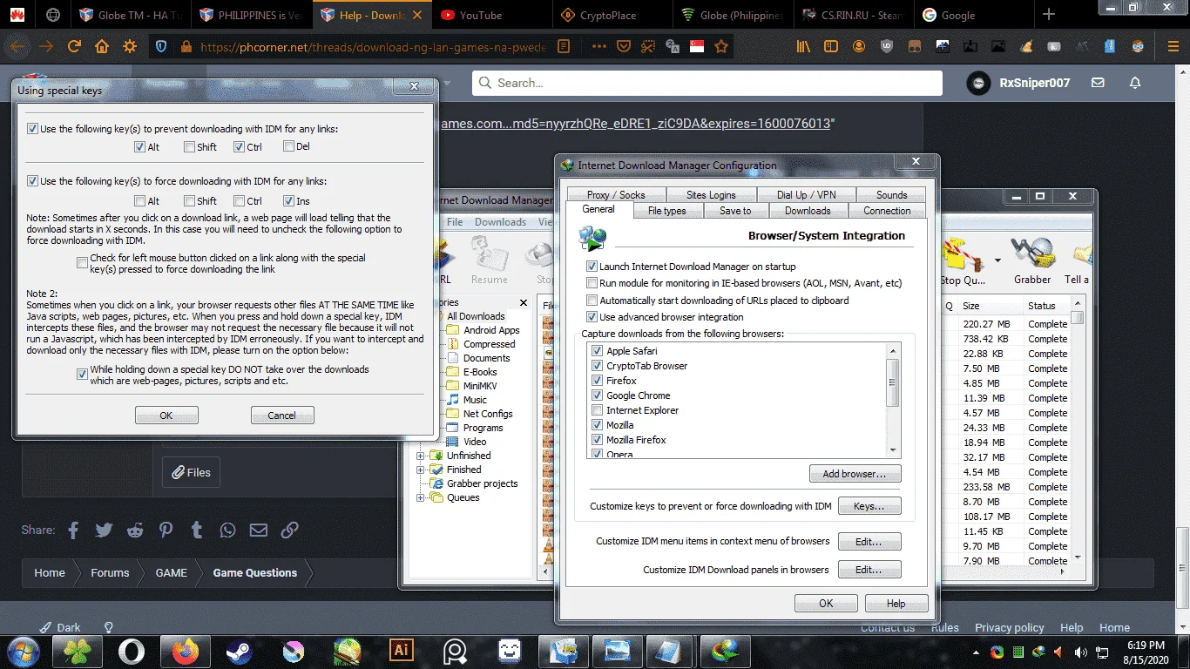Open the Firefox hamburger menu
The image size is (1190, 669).
point(1173,47)
